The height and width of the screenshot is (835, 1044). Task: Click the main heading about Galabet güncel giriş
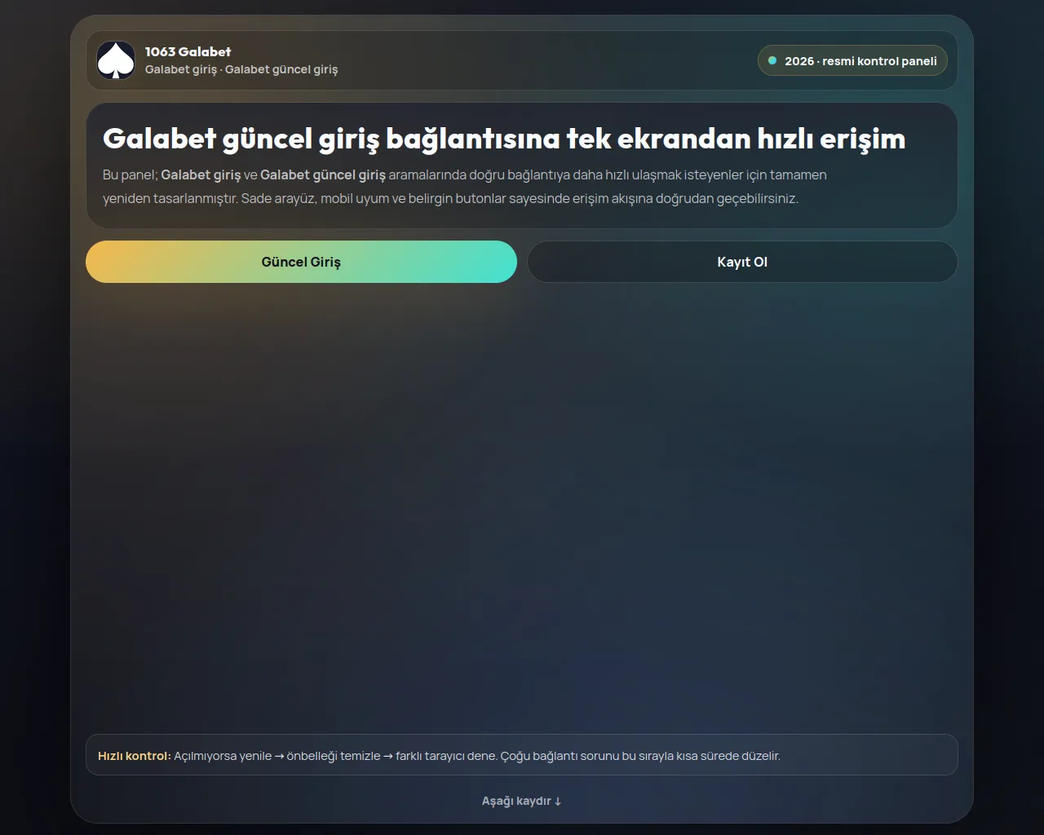(504, 139)
